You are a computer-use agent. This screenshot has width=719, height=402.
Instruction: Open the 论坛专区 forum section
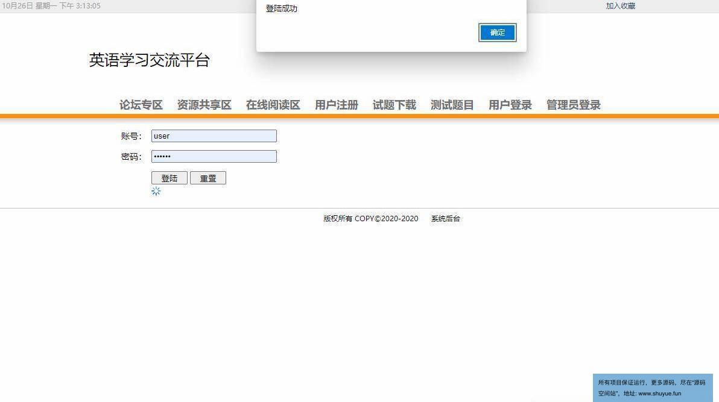141,105
